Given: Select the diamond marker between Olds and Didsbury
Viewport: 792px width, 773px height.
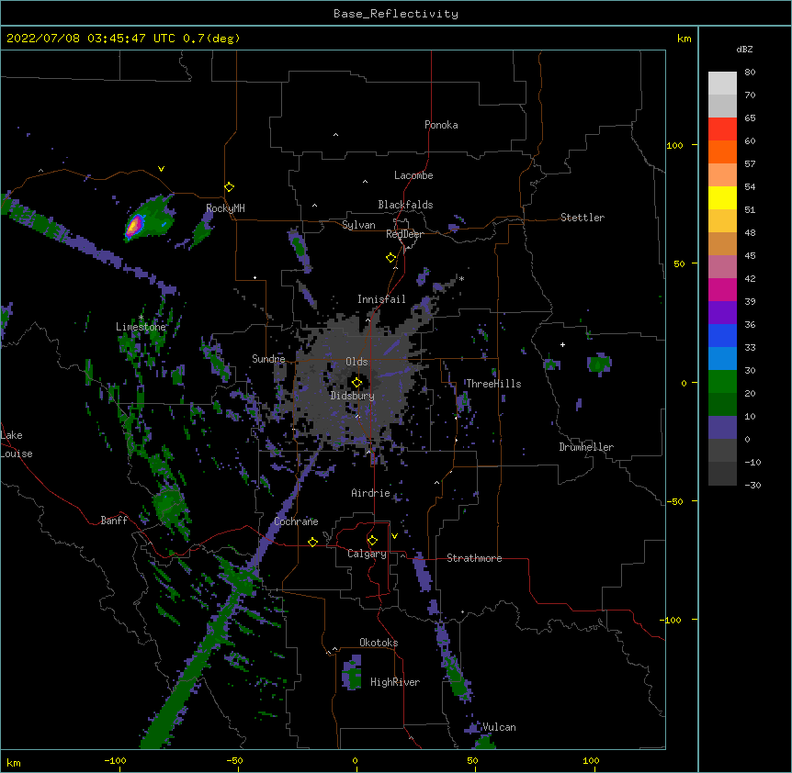Looking at the screenshot, I should point(357,383).
